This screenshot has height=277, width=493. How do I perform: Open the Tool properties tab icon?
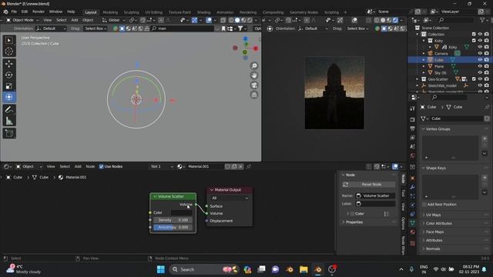pos(413,108)
